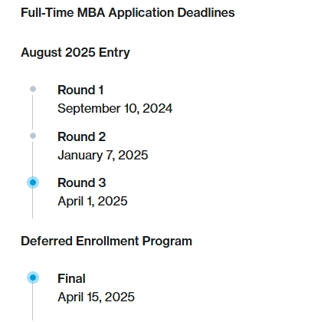The width and height of the screenshot is (334, 322).
Task: Click the Round 1 label
Action: click(x=80, y=90)
